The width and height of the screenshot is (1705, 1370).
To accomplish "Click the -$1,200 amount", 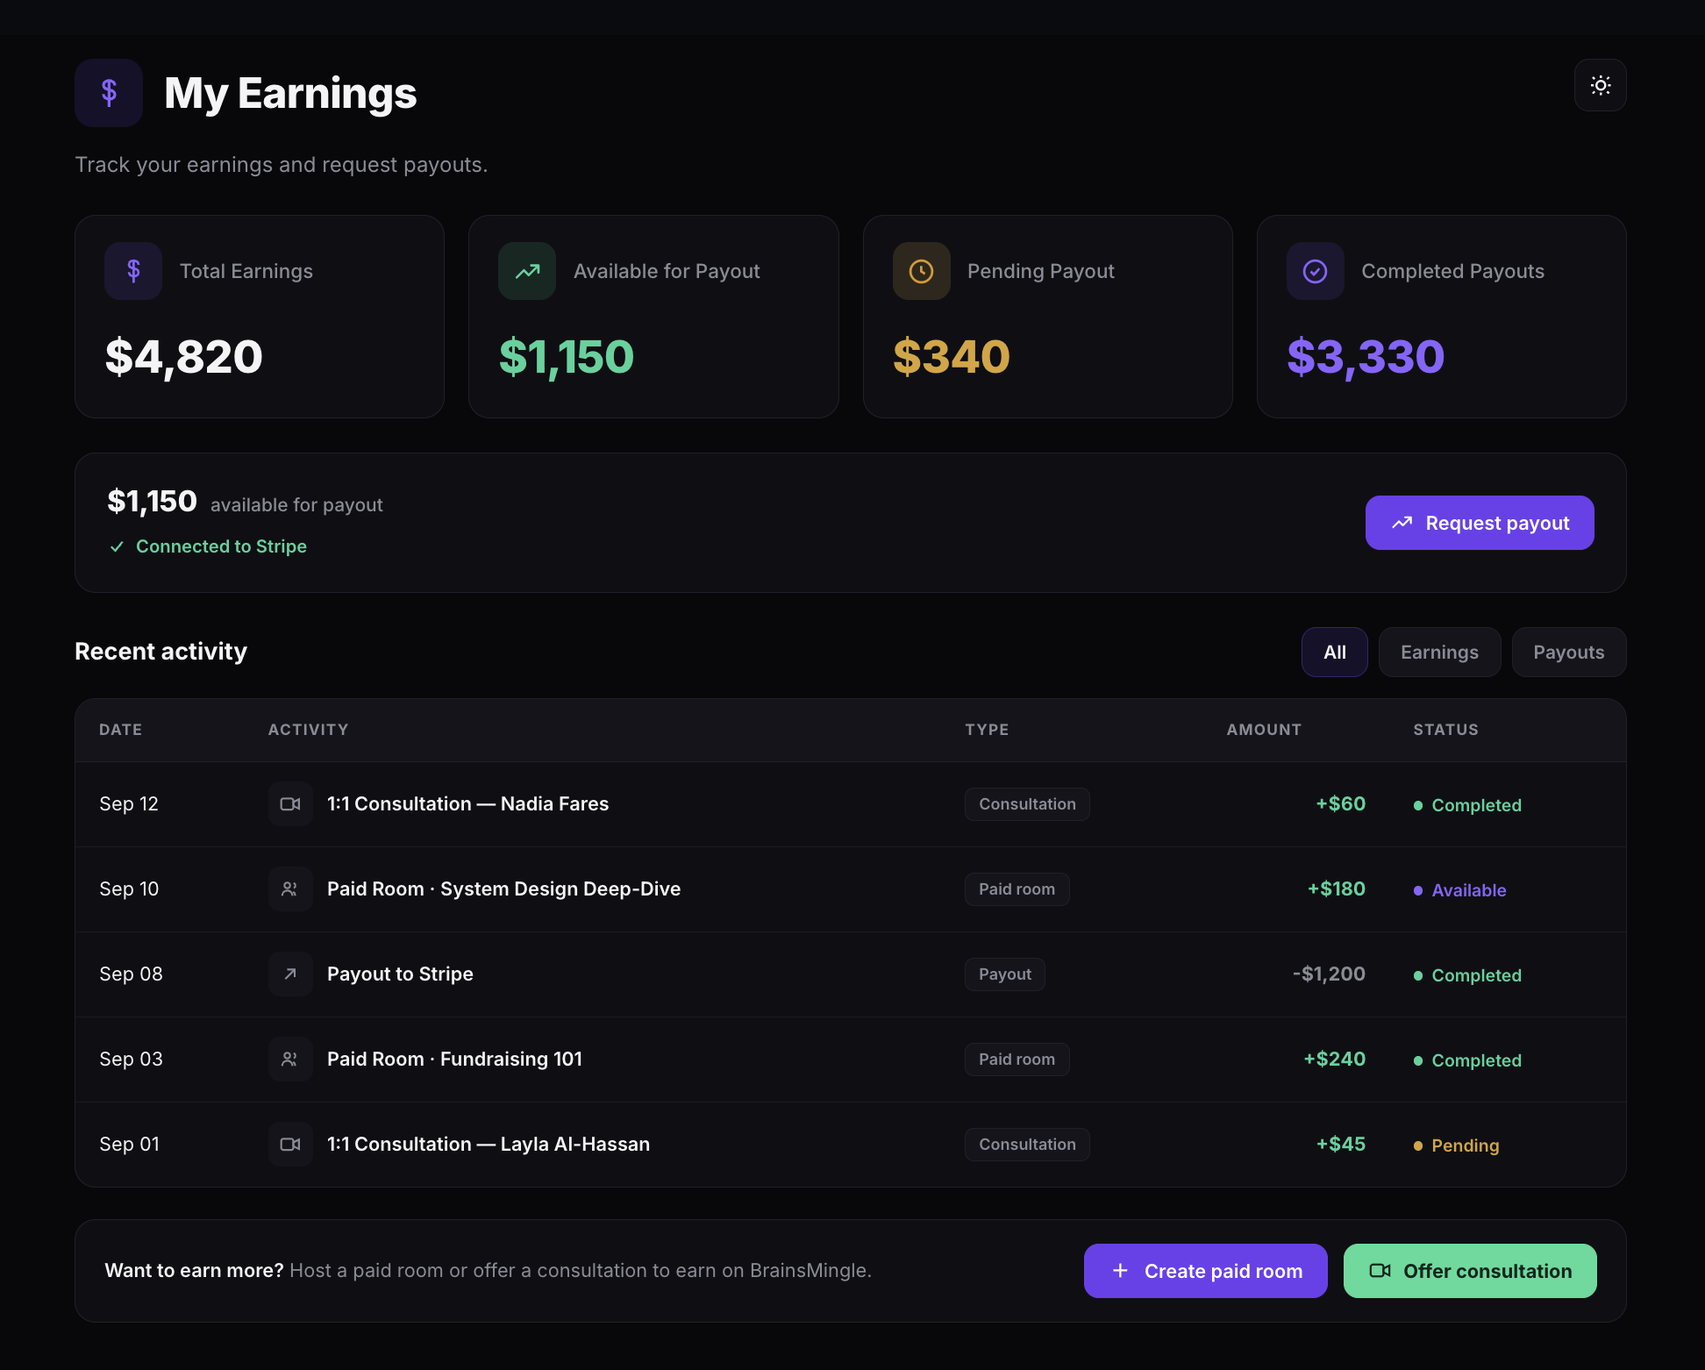I will pos(1329,974).
